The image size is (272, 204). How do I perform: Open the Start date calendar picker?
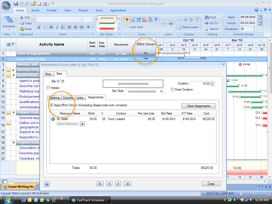click(x=260, y=17)
